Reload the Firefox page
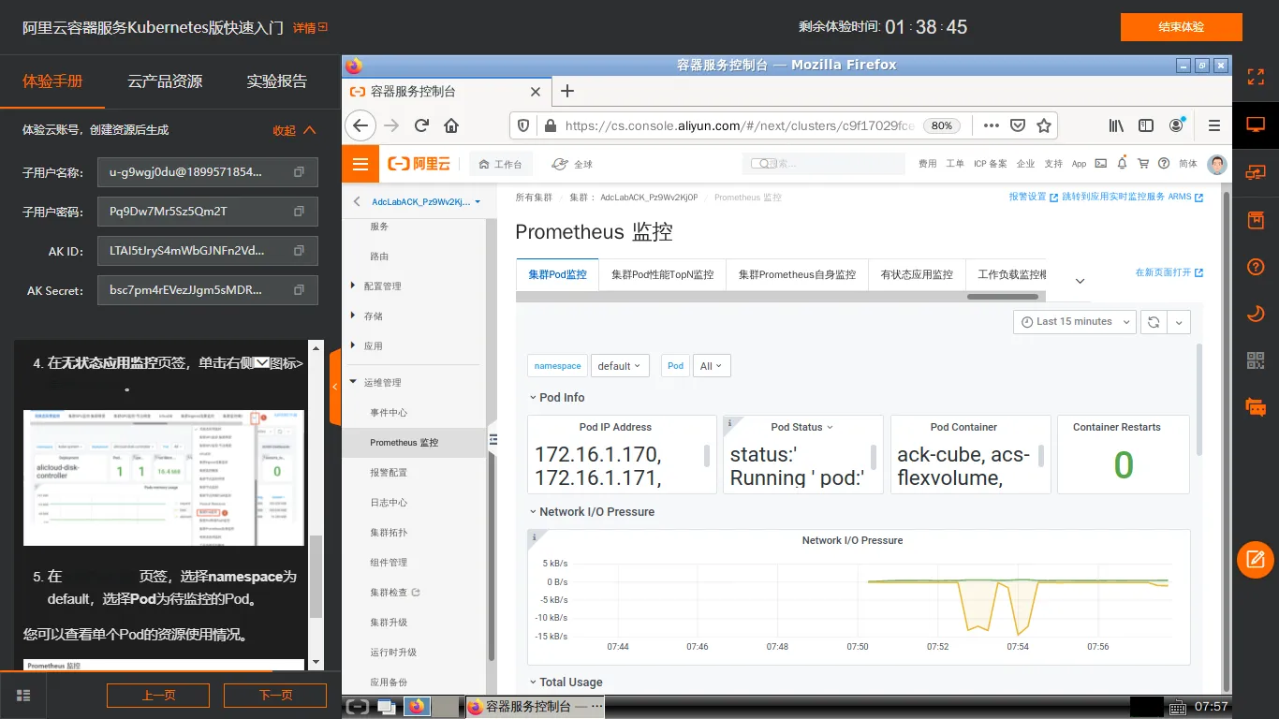The width and height of the screenshot is (1279, 719). point(421,125)
